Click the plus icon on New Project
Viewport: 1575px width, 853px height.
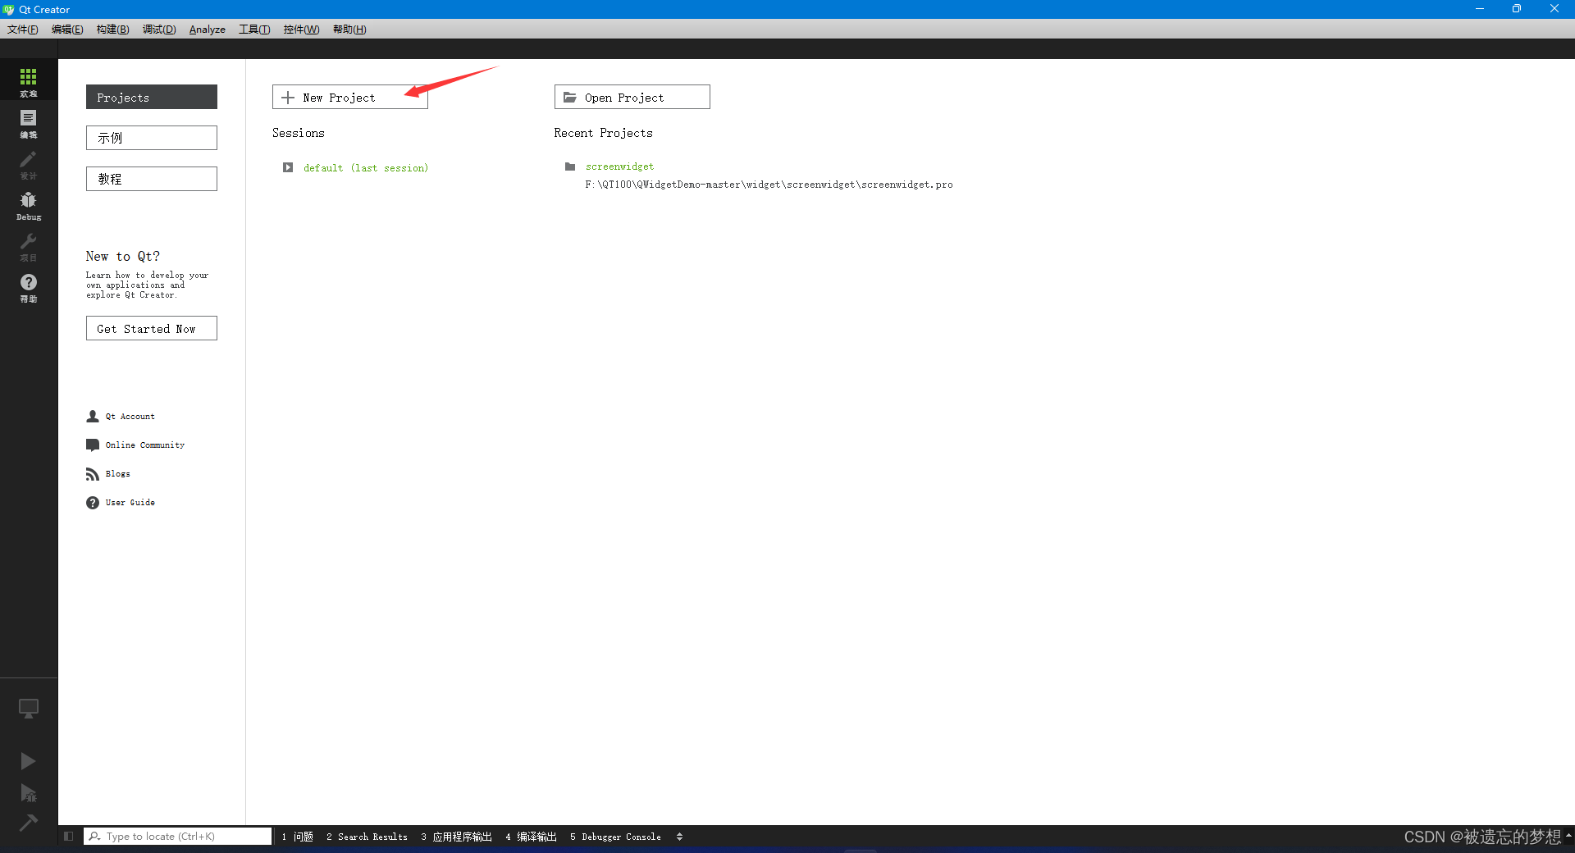(x=288, y=98)
